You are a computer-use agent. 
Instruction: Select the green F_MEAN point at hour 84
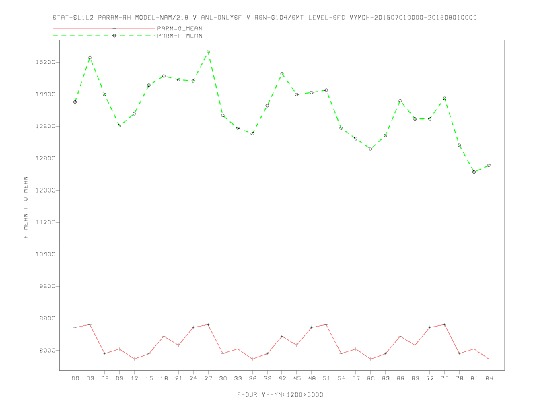[x=489, y=166]
